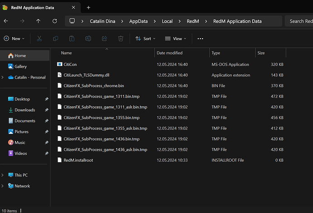Viewport: 313px width, 213px height.
Task: Go up one folder level with Up arrow
Action: click(x=38, y=21)
